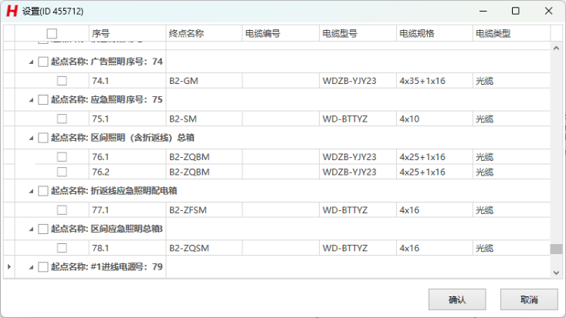Click the red H application logo icon

(12, 11)
